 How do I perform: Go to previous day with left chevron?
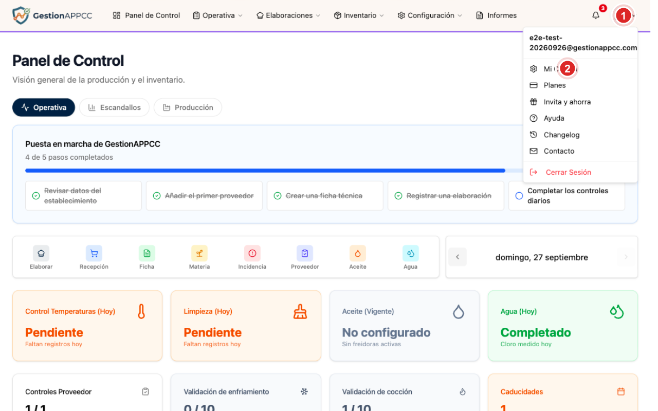click(x=458, y=257)
